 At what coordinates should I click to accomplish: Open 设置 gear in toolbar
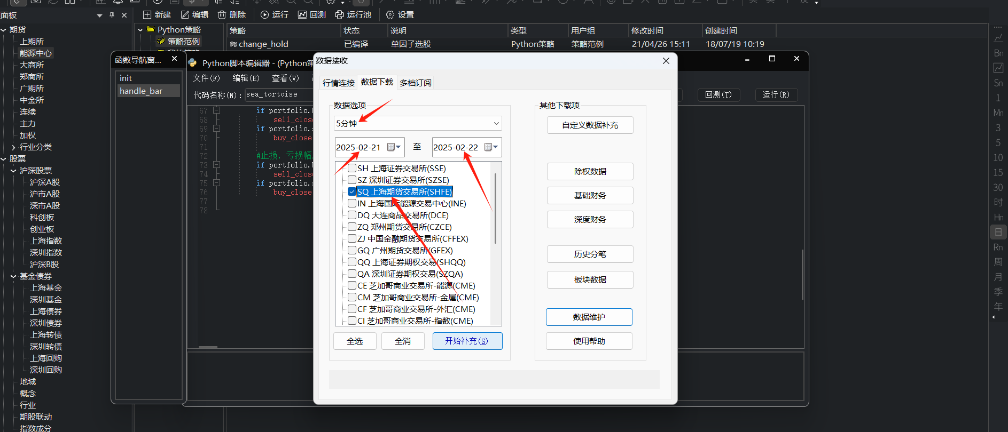390,14
